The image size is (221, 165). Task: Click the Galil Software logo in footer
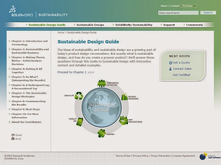pos(210,156)
